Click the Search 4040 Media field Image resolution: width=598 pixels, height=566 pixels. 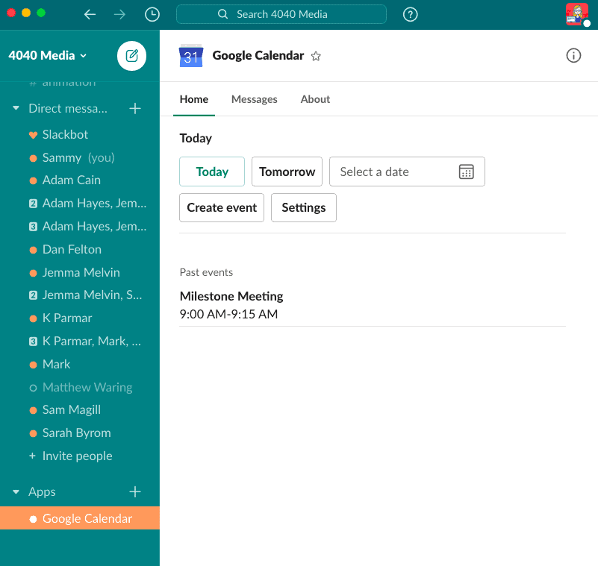coord(281,14)
